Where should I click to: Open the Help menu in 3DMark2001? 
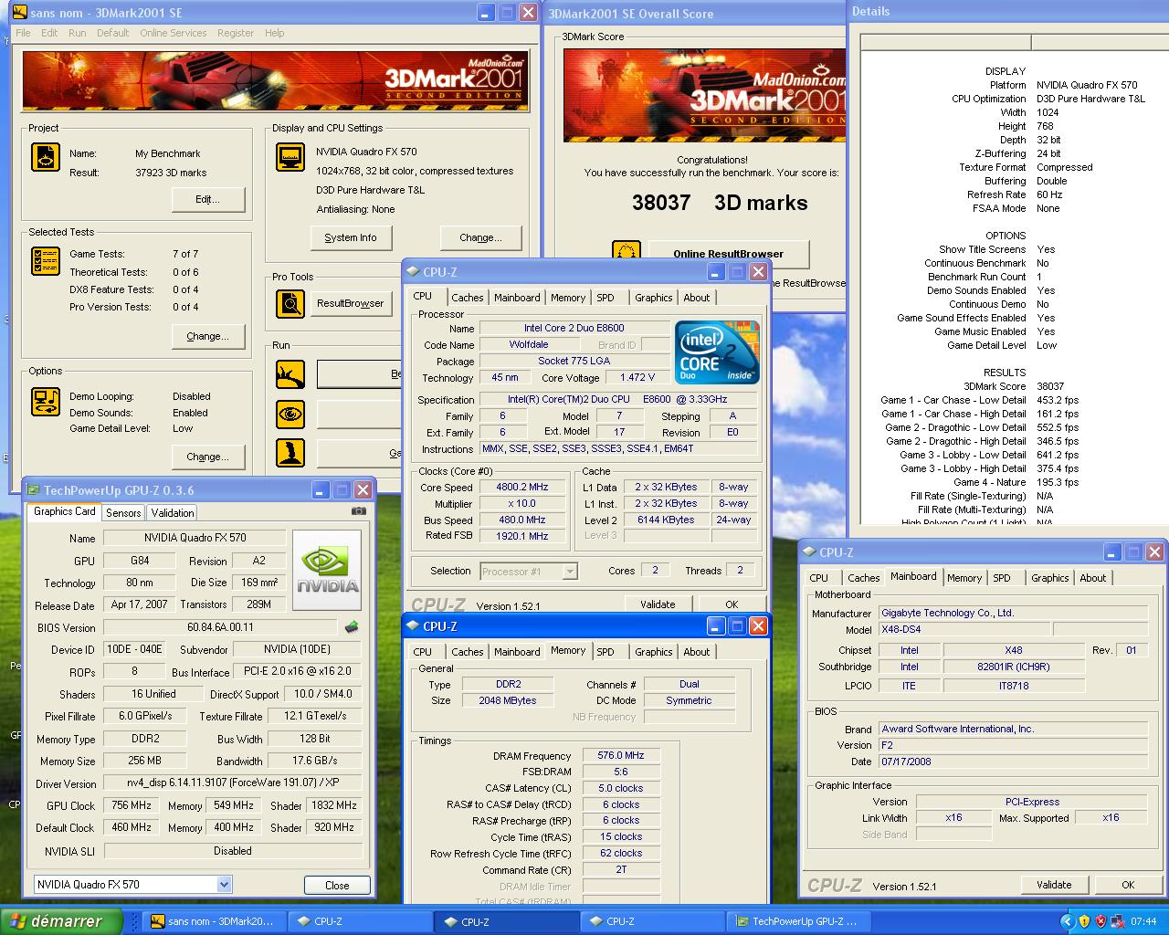[x=274, y=33]
